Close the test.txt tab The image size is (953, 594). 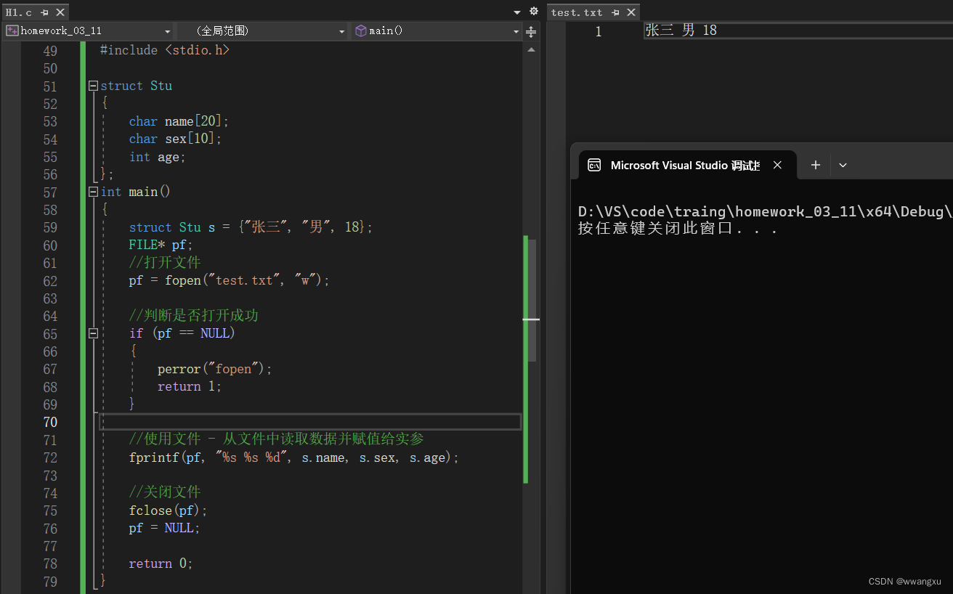pyautogui.click(x=631, y=12)
